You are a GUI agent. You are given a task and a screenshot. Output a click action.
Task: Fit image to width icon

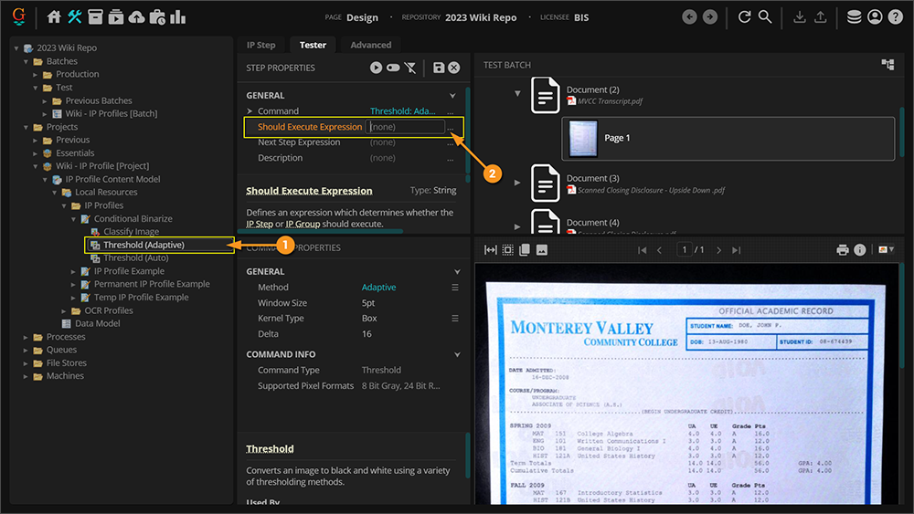tap(490, 250)
